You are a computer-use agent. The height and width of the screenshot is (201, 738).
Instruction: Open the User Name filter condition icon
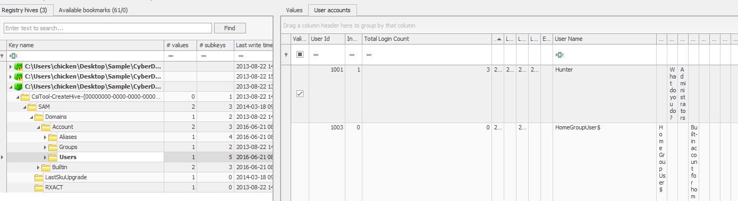pos(559,55)
